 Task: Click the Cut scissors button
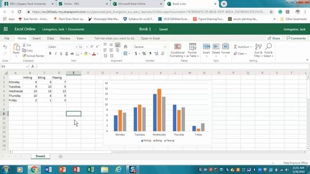[27, 45]
